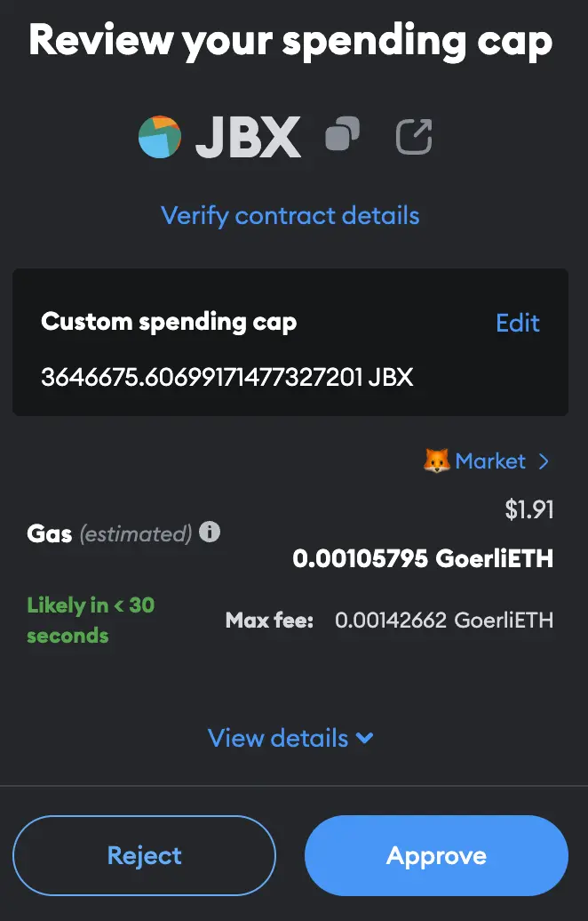Collapse View details using its chevron
The width and height of the screenshot is (588, 921).
click(x=363, y=738)
